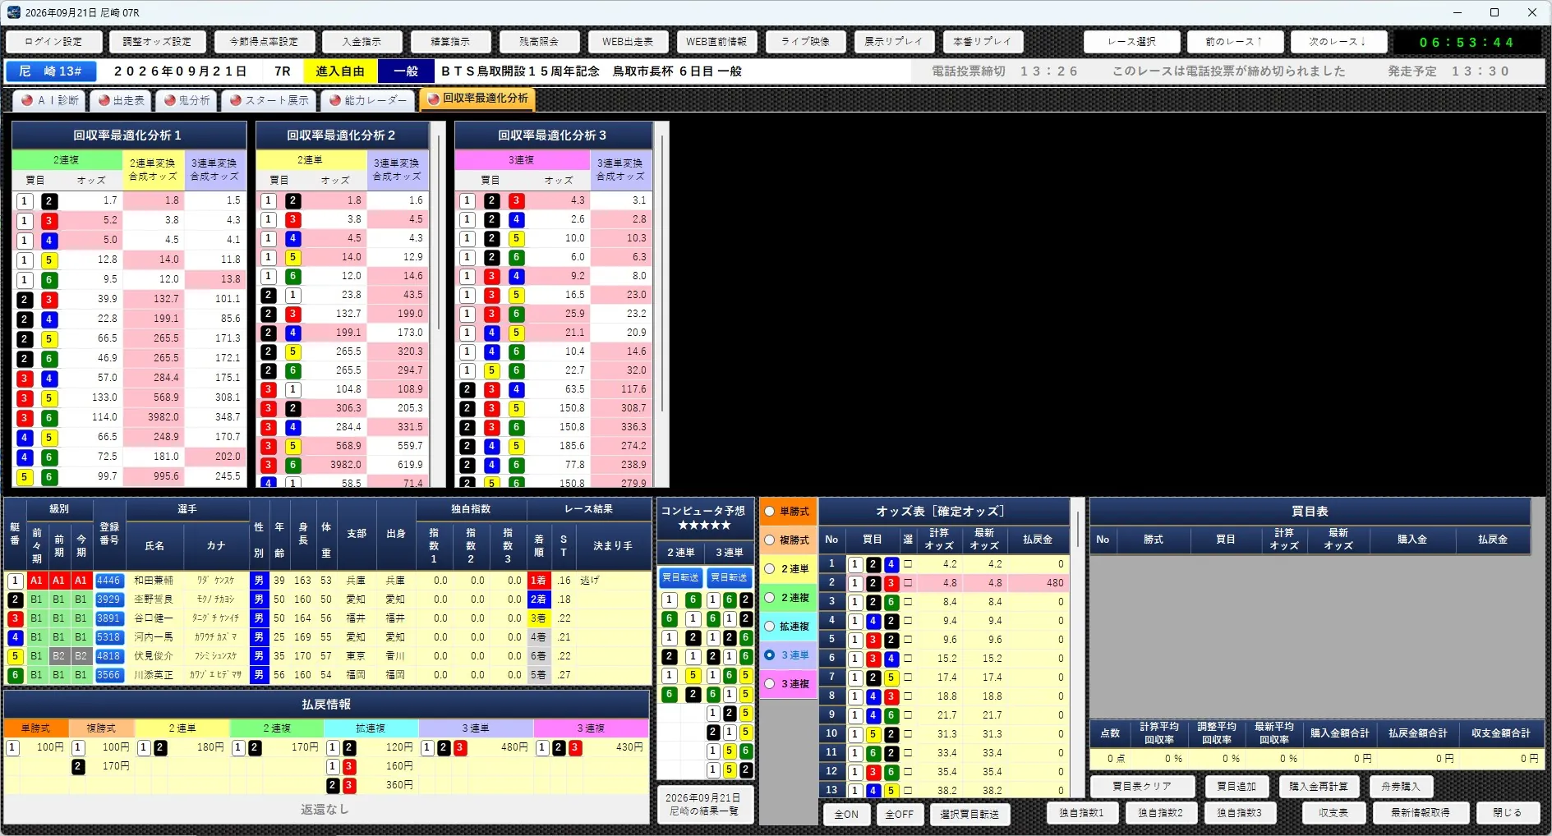Click the ログイン設定 button

(x=53, y=42)
